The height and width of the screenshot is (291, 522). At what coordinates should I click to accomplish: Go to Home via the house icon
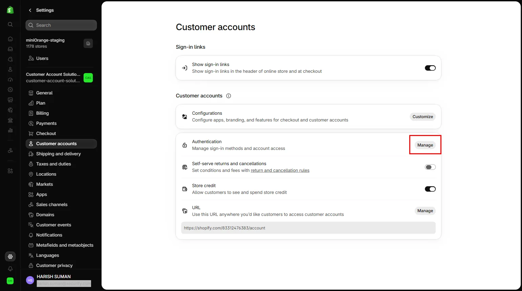tap(10, 39)
